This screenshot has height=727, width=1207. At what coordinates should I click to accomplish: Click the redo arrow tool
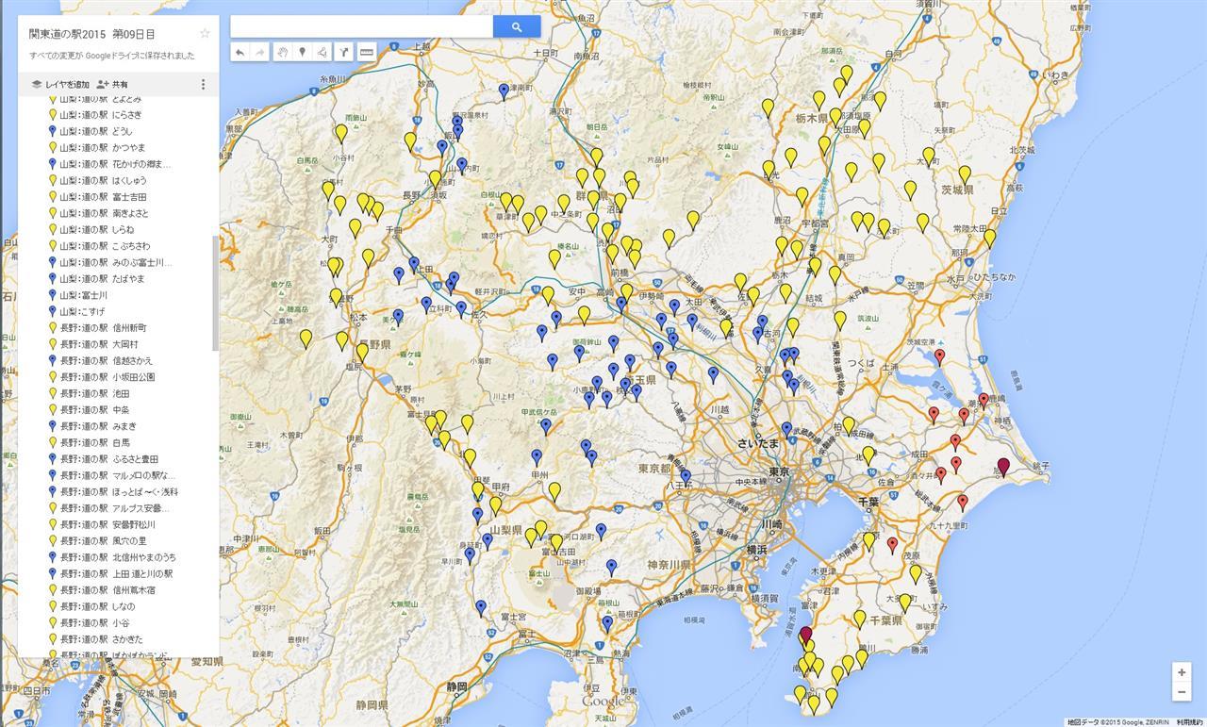[260, 52]
